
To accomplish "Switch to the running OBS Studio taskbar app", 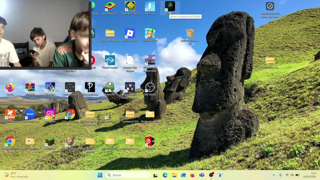I will pos(211,175).
